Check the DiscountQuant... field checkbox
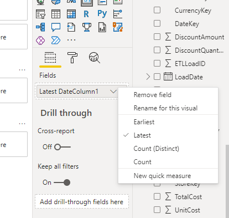The image size is (229, 218). 157,50
